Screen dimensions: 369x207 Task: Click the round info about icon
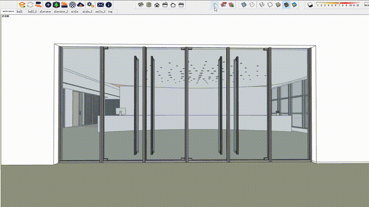click(109, 5)
